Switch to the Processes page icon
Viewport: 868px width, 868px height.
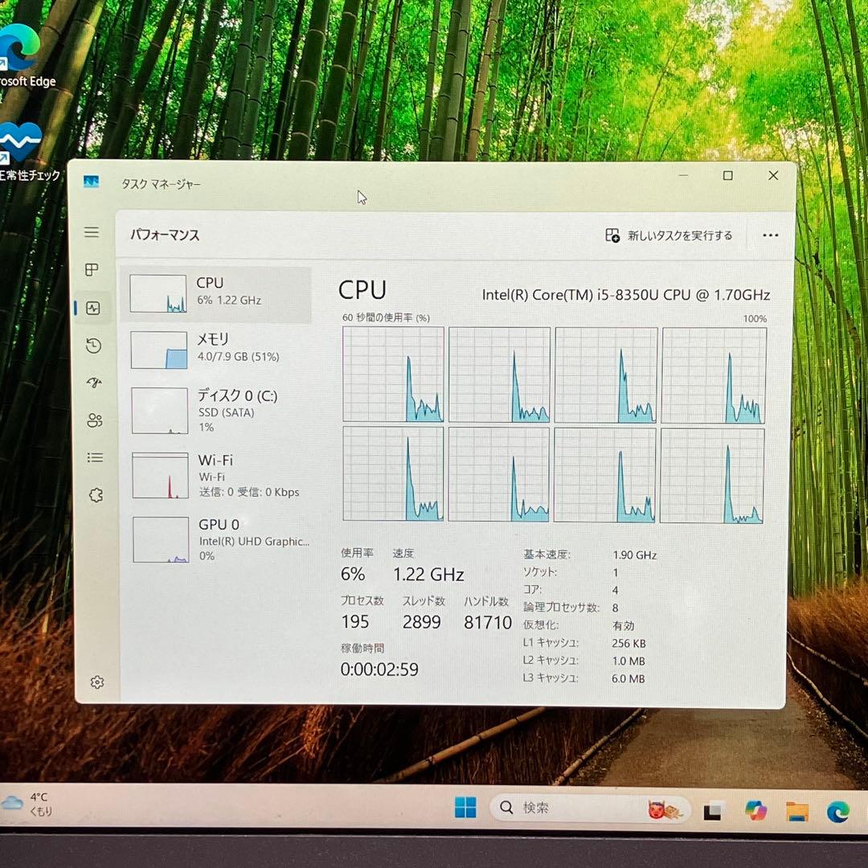pos(92,270)
